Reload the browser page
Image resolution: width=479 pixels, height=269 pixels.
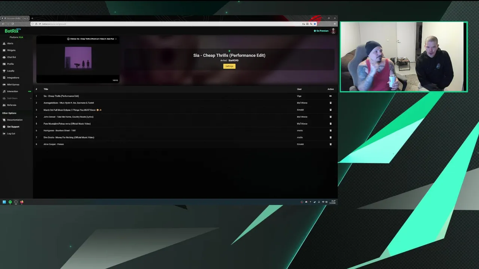tap(12, 24)
